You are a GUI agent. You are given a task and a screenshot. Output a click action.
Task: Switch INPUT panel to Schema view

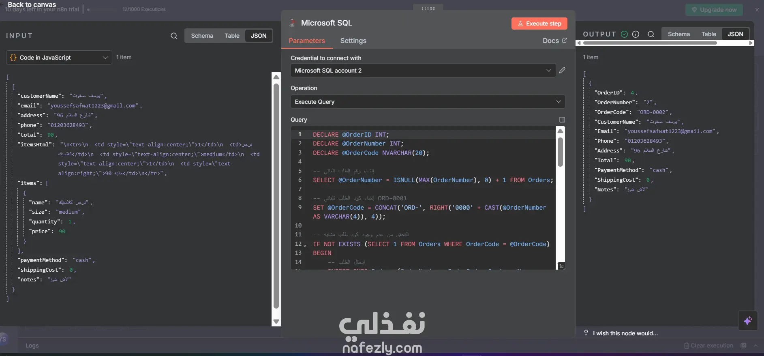tap(202, 36)
